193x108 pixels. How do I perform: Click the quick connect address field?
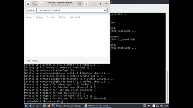[x=72, y=10]
